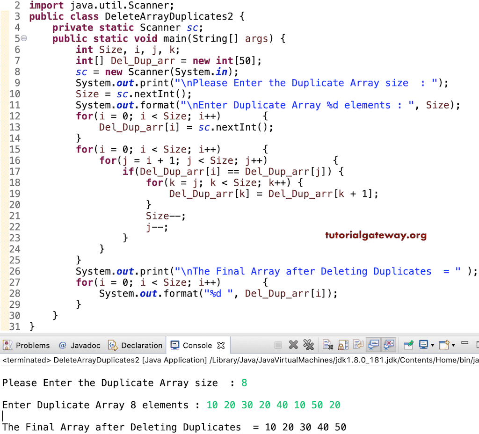Enable Show Console When Standard Error Changes
This screenshot has height=434, width=479.
(390, 345)
